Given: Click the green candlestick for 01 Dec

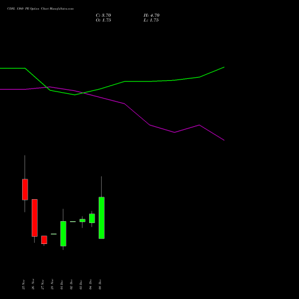Looking at the screenshot, I should (63, 234).
